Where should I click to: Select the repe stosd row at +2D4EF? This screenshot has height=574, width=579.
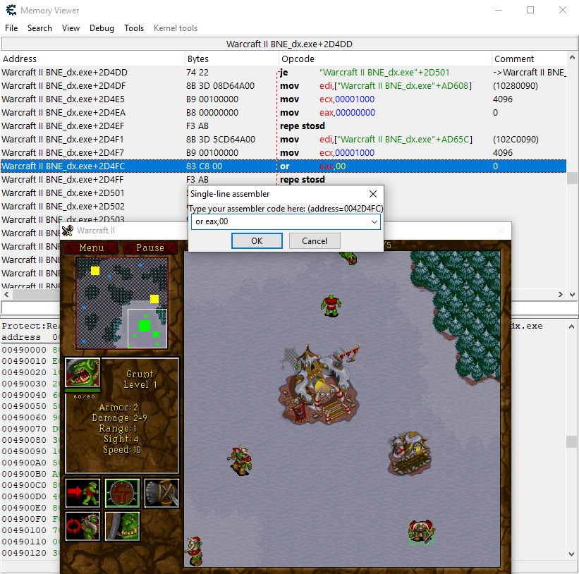click(284, 126)
